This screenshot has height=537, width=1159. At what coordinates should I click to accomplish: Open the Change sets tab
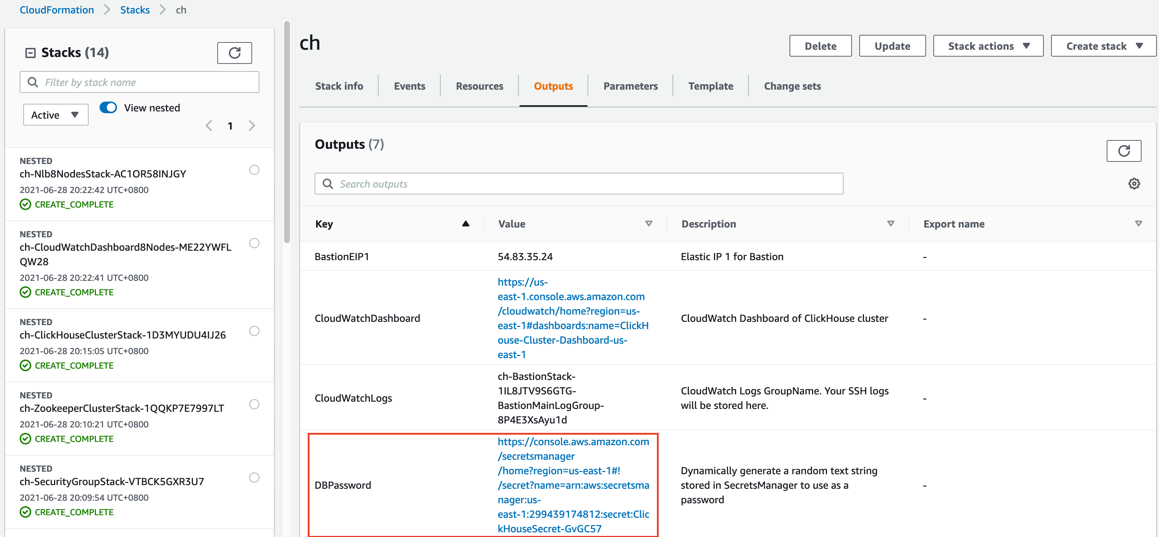coord(792,86)
